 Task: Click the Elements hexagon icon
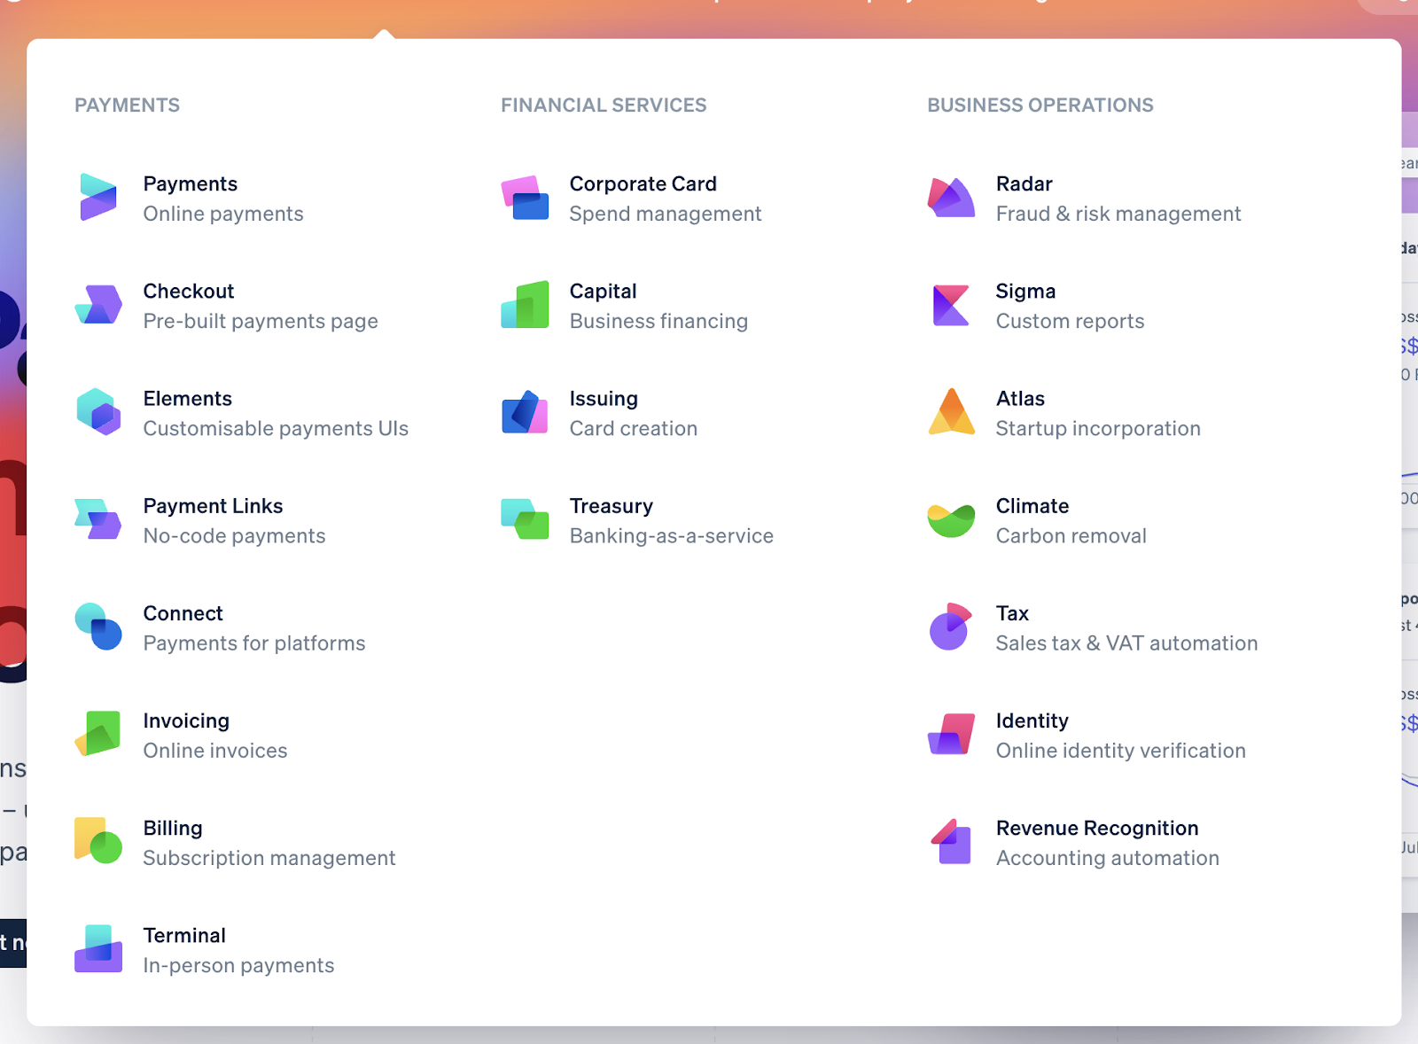(x=98, y=412)
